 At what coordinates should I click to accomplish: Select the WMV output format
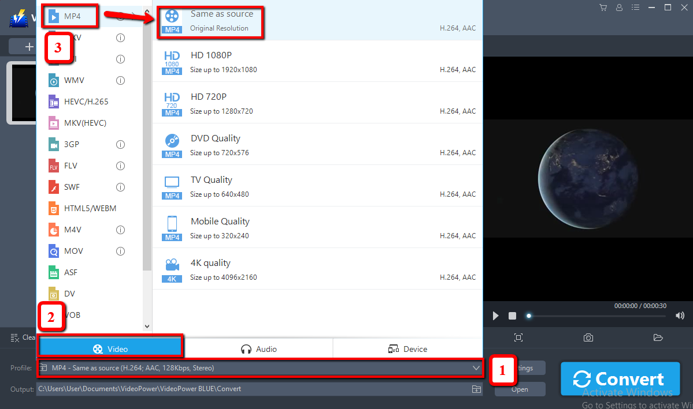click(73, 80)
